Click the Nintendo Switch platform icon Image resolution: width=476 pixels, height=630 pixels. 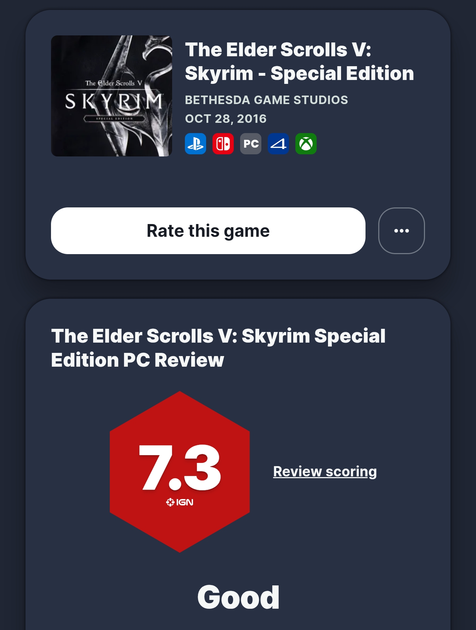click(x=223, y=144)
